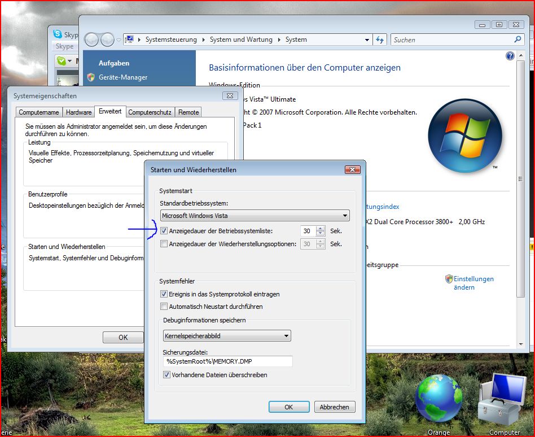This screenshot has width=535, height=437.
Task: Click the System window vertical scrollbar
Action: tap(520, 179)
